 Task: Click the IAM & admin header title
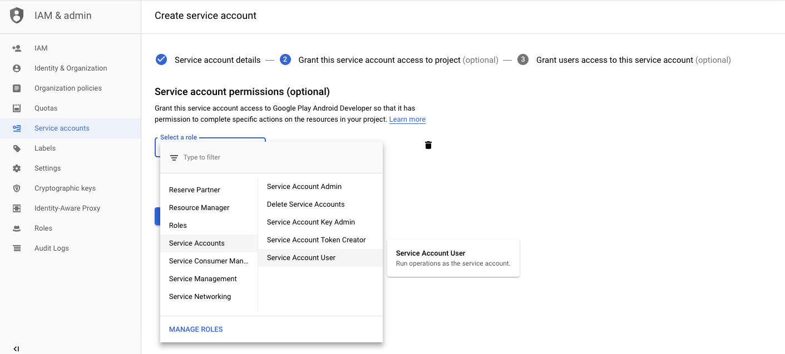[x=63, y=16]
